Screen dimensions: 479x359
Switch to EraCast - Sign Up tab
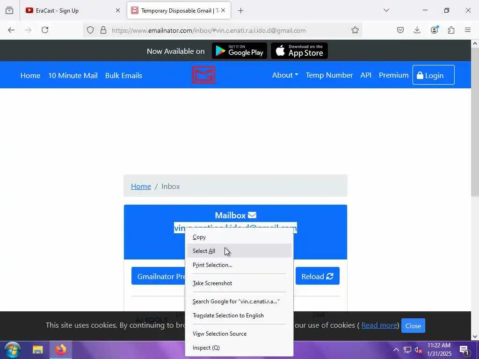pos(73,11)
